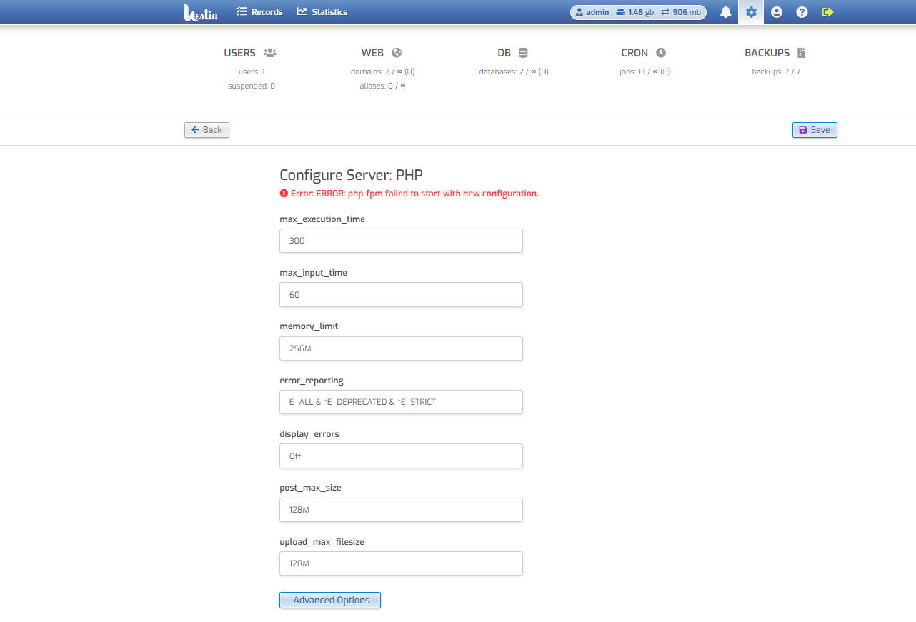Click the BACKUPS archive icon
Image resolution: width=916 pixels, height=622 pixels.
point(800,52)
